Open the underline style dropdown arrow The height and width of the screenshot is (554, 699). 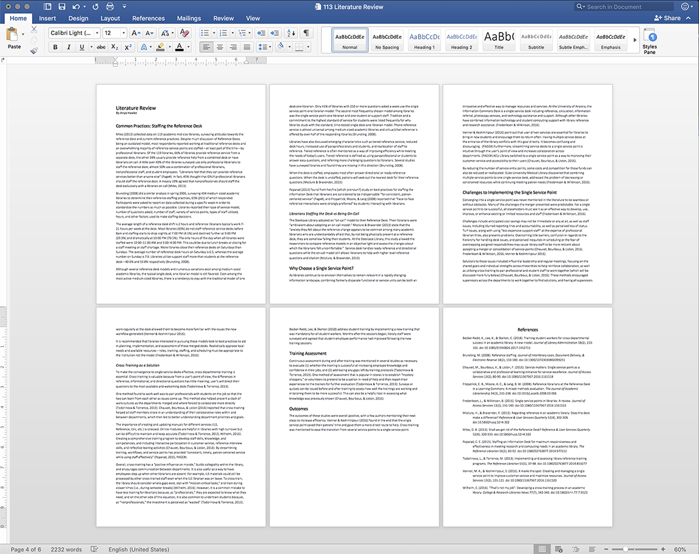pyautogui.click(x=92, y=47)
